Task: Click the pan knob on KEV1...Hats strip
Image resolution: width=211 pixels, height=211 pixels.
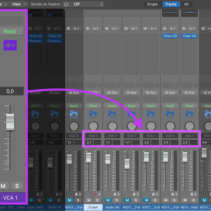Action: [x=189, y=126]
